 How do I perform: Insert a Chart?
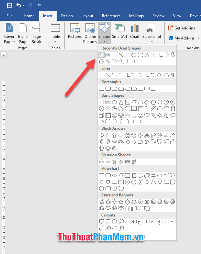coord(135,31)
